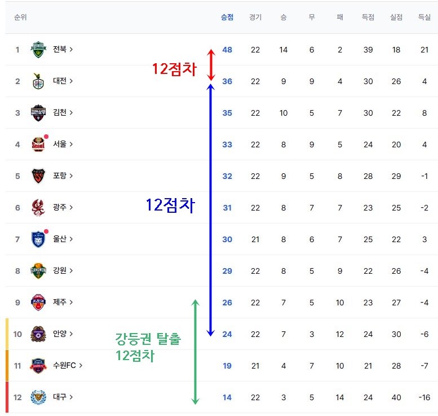Click the 김천 team emblem
The image size is (438, 416).
[x=38, y=113]
